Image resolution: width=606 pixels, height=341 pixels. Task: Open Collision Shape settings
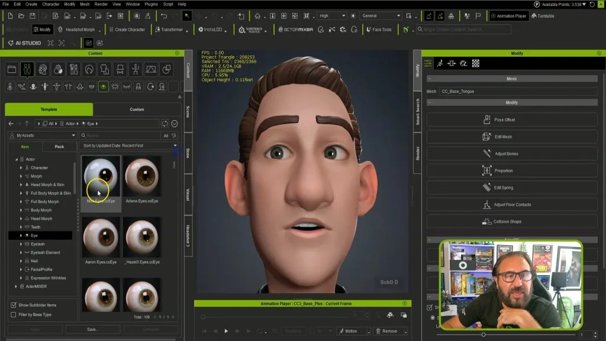[x=512, y=221]
